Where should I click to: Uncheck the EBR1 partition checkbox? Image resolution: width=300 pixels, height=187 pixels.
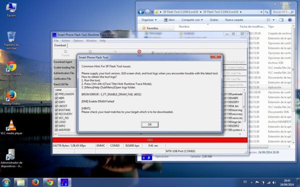pos(56,102)
